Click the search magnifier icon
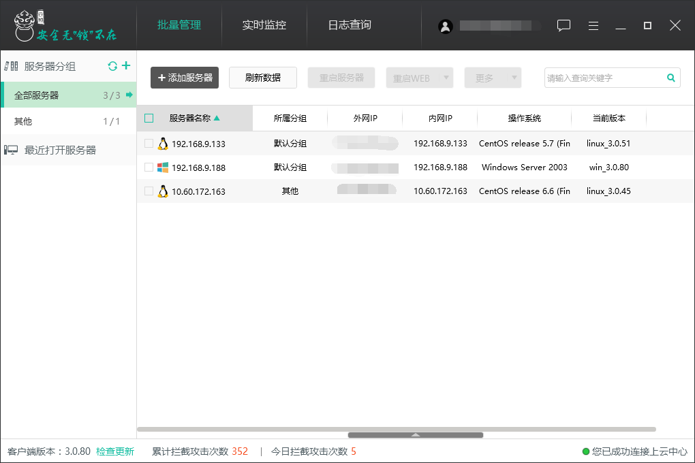 671,78
